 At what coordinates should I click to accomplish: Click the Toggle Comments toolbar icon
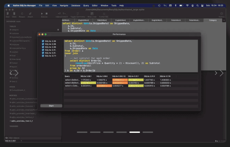78,14
